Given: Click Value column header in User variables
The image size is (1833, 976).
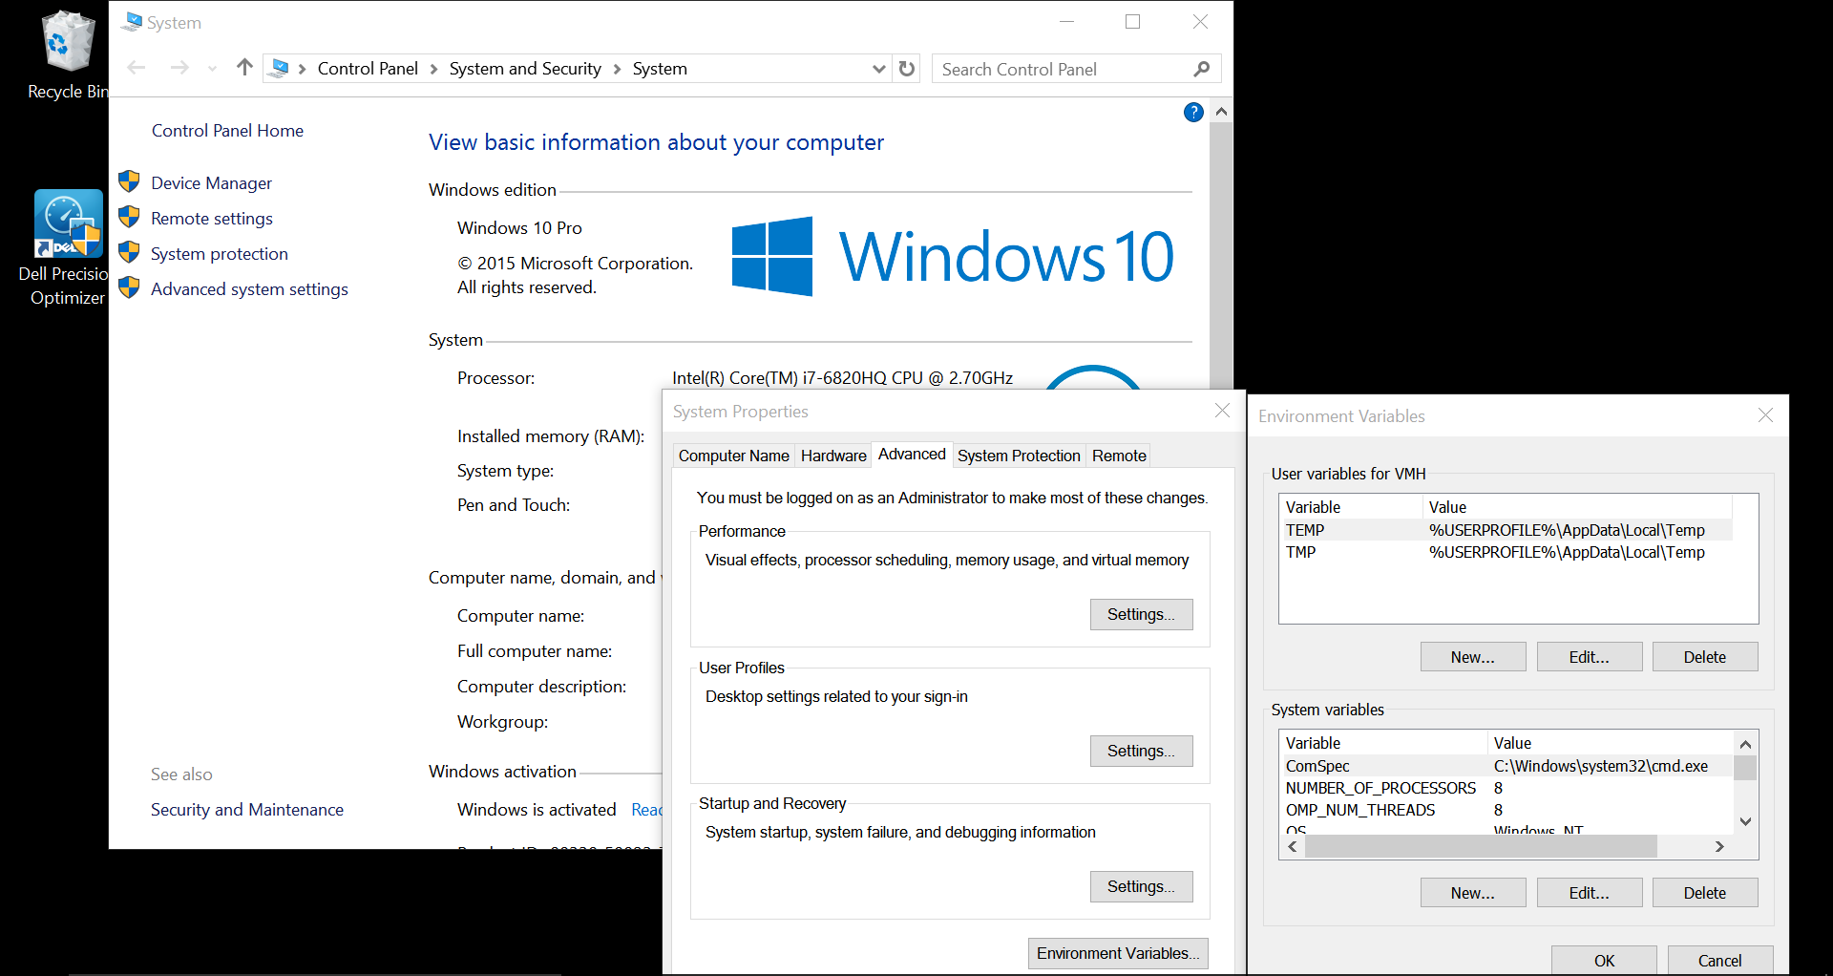Looking at the screenshot, I should point(1577,507).
